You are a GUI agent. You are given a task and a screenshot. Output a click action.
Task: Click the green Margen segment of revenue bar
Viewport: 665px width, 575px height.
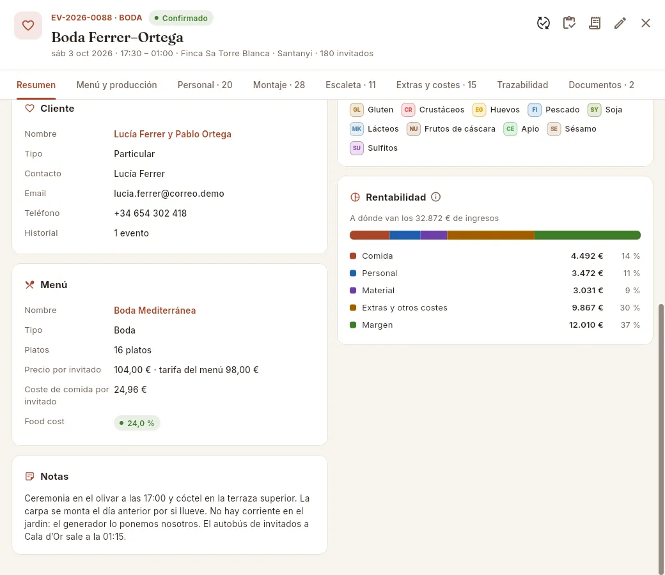tap(588, 235)
